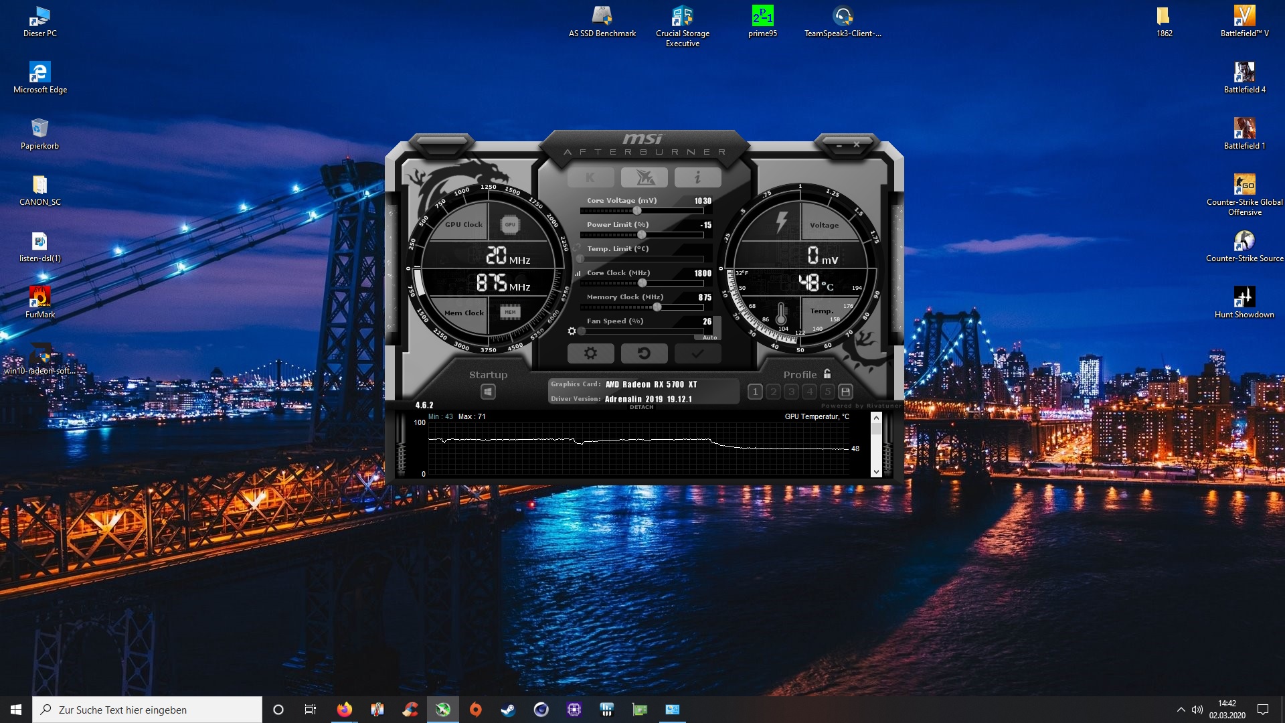Click the Memory Clock slider handle
The height and width of the screenshot is (723, 1285).
coord(657,307)
